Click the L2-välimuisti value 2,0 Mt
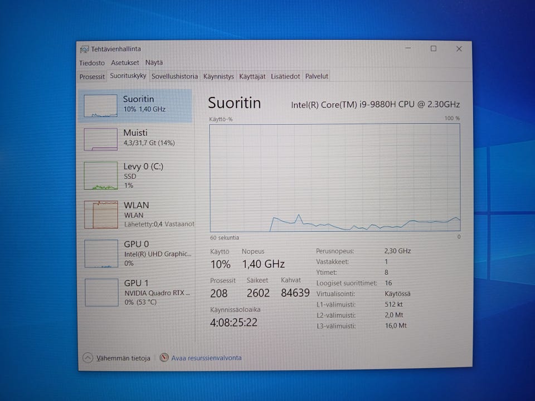The image size is (535, 401). click(394, 315)
